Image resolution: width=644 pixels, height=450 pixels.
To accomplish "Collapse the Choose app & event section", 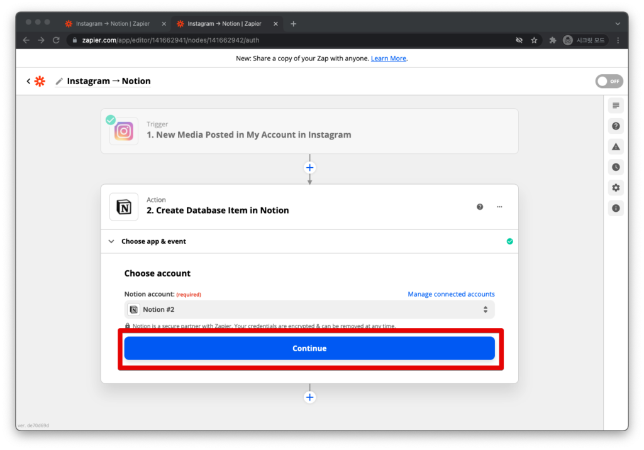I will [x=111, y=241].
